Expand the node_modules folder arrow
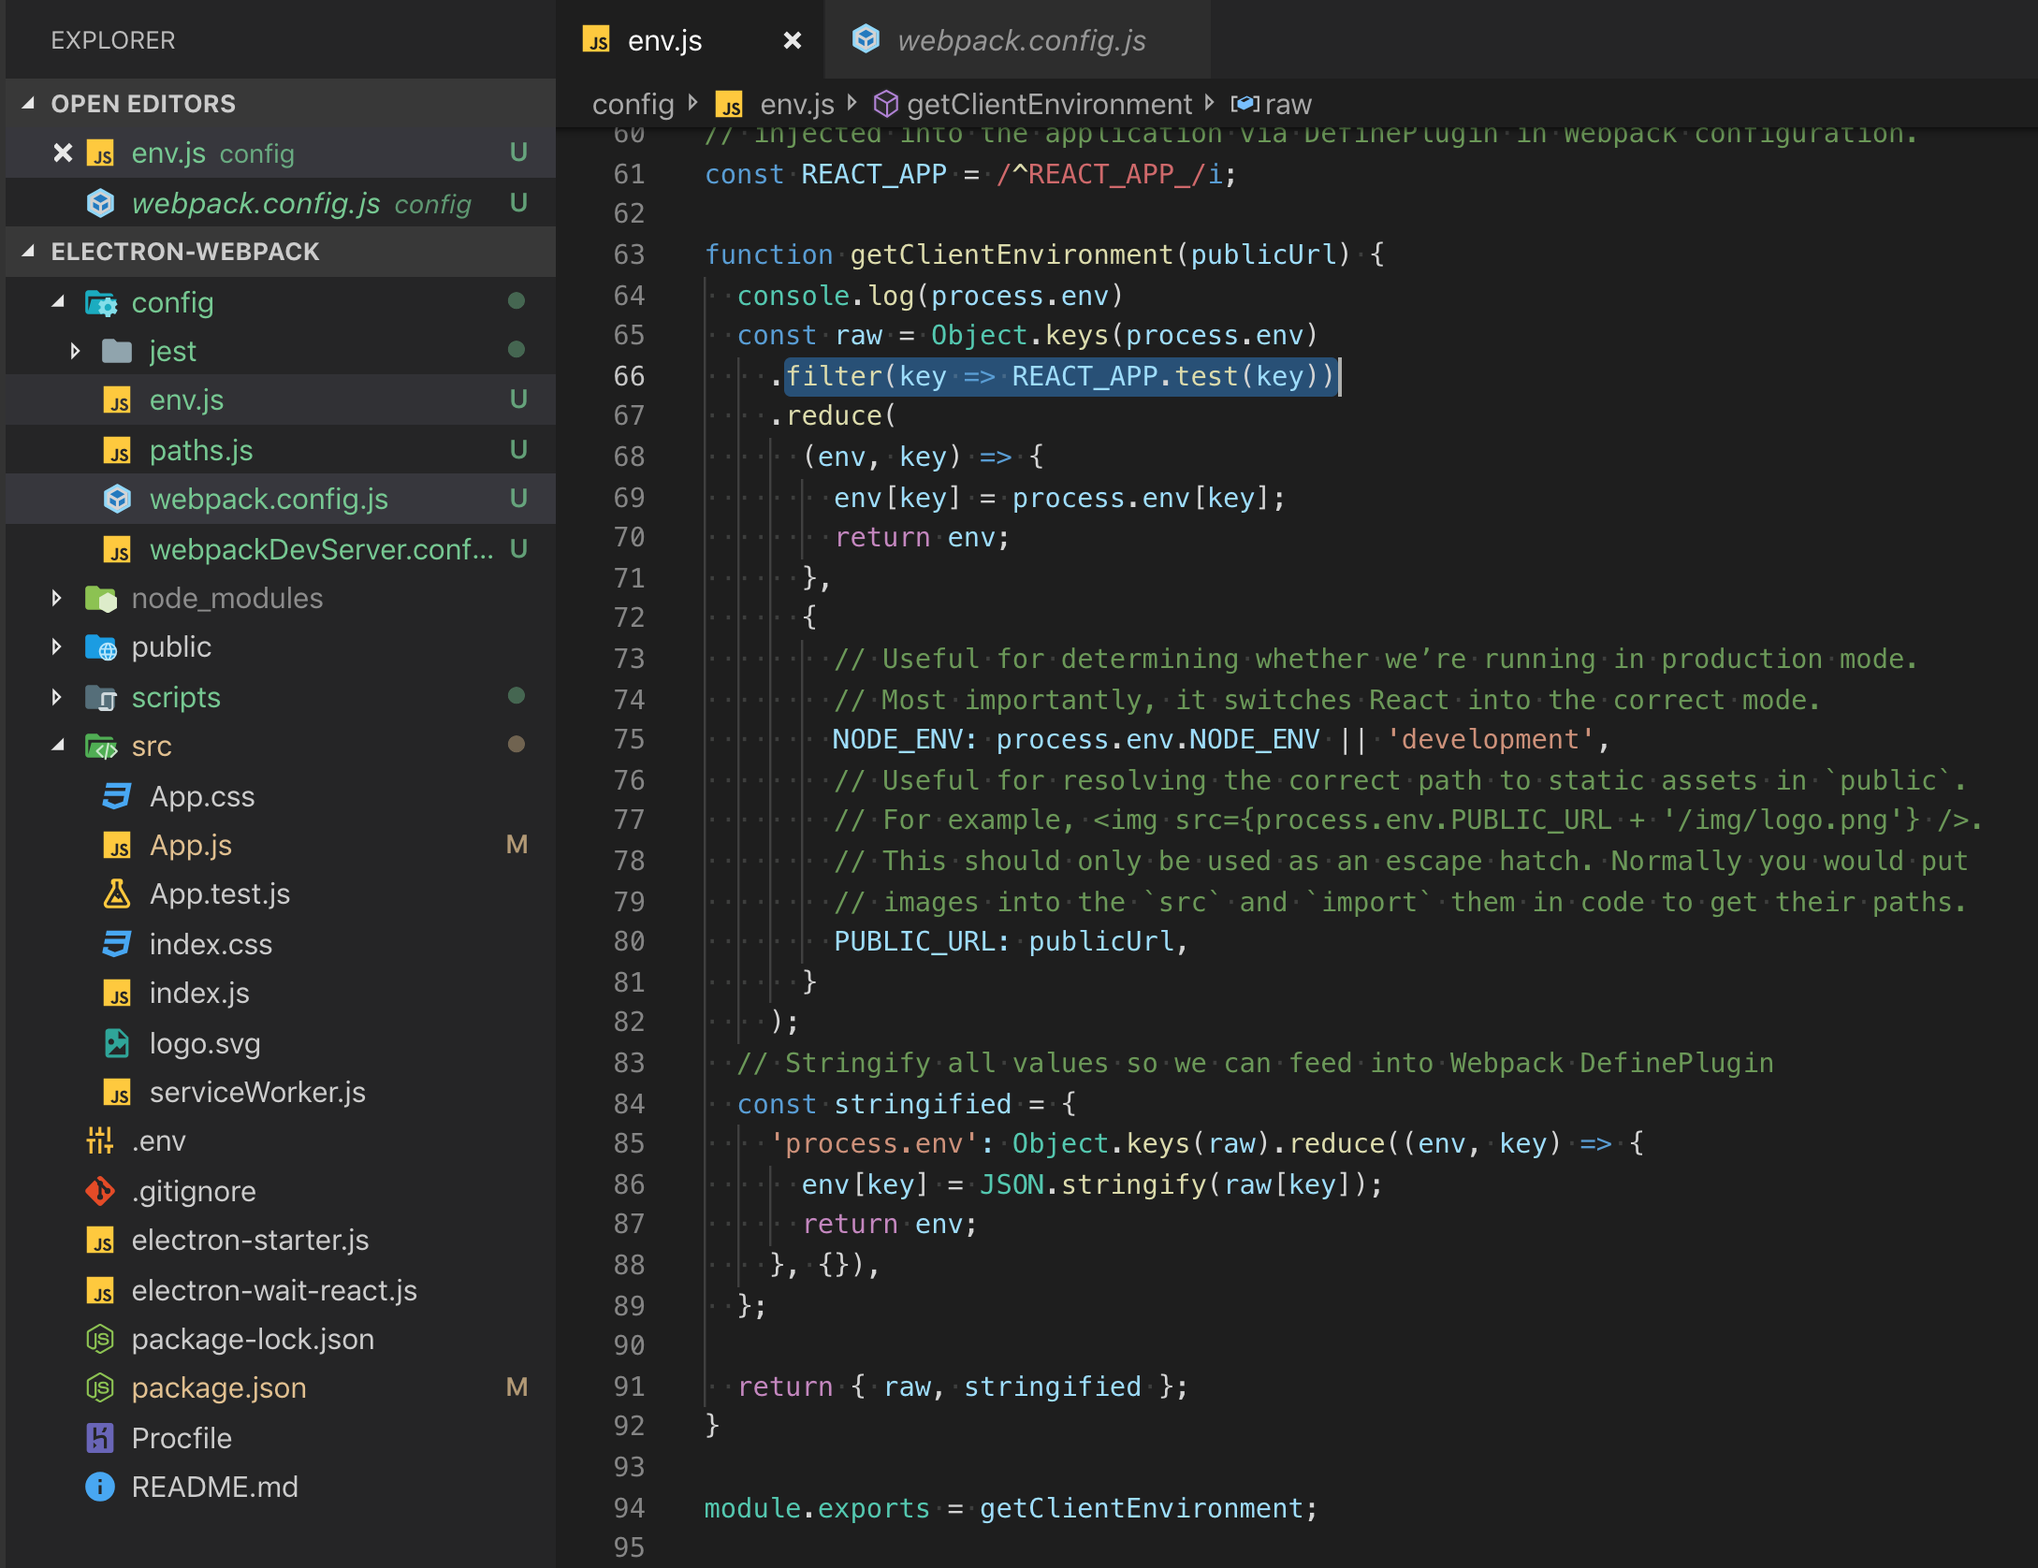The width and height of the screenshot is (2038, 1568). (57, 598)
